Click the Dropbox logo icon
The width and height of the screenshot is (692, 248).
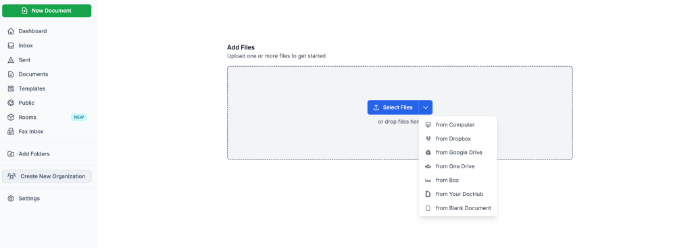click(x=428, y=139)
